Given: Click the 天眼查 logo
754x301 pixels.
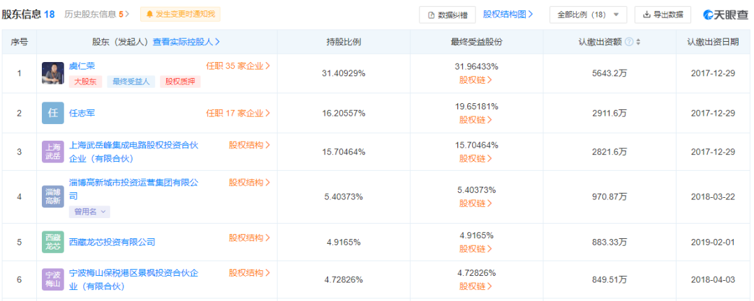Looking at the screenshot, I should tap(725, 15).
